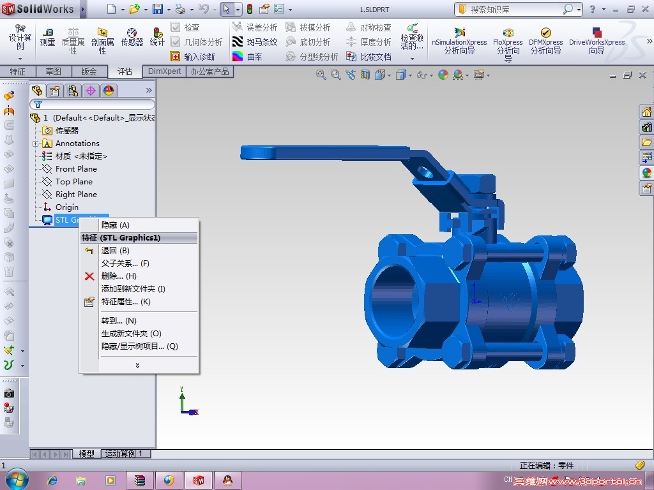Switch to the 办公室产品 tab

click(x=209, y=71)
